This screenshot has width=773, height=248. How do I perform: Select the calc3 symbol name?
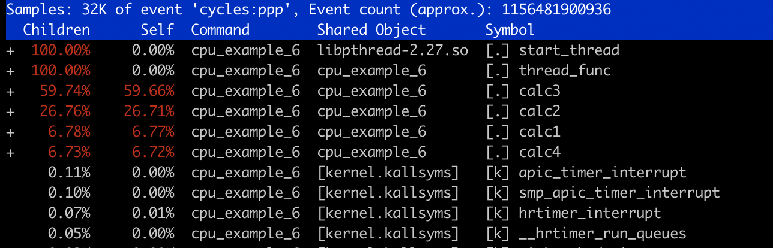point(540,91)
